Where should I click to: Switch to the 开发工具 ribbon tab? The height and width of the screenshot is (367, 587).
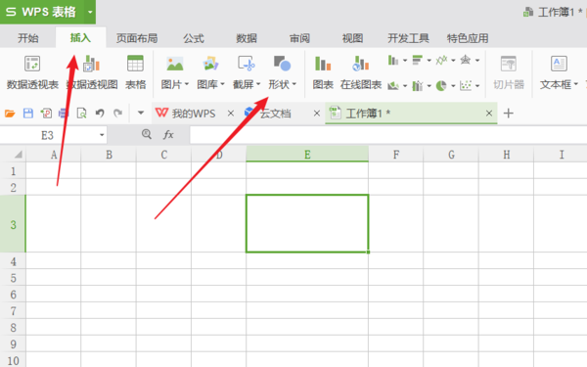408,38
